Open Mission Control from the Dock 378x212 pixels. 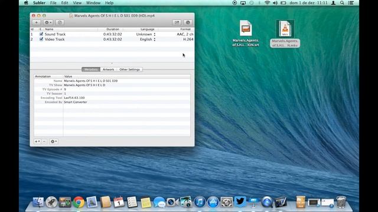[65, 202]
